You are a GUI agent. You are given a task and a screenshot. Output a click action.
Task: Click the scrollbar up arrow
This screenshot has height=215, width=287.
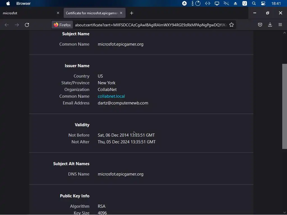pos(284,33)
